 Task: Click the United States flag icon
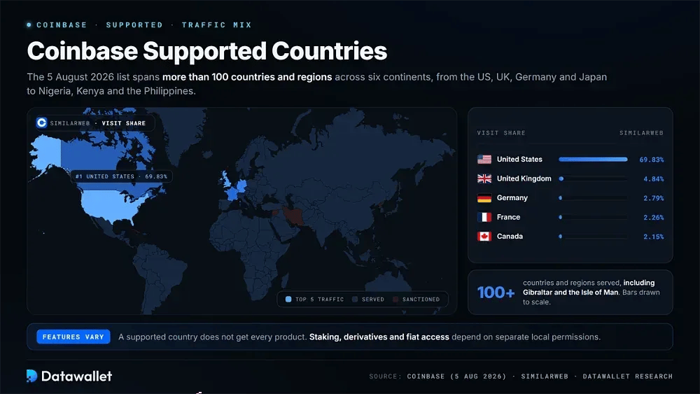click(484, 160)
